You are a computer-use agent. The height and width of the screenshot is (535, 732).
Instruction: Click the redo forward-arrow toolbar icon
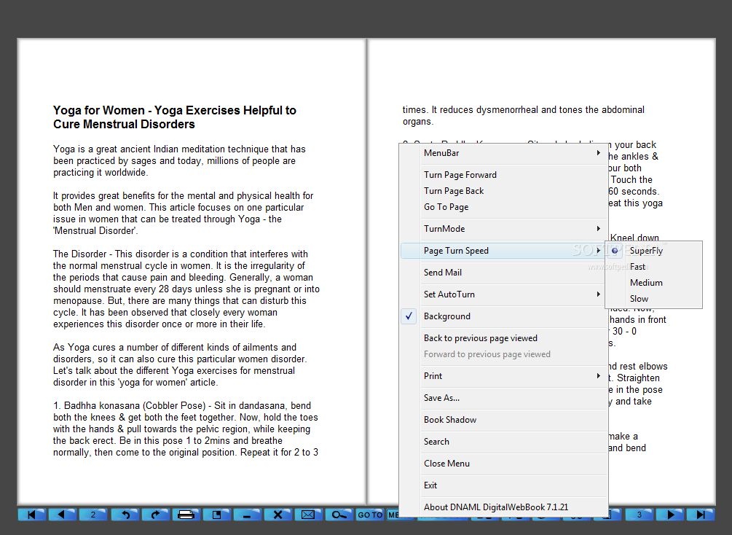pyautogui.click(x=155, y=515)
